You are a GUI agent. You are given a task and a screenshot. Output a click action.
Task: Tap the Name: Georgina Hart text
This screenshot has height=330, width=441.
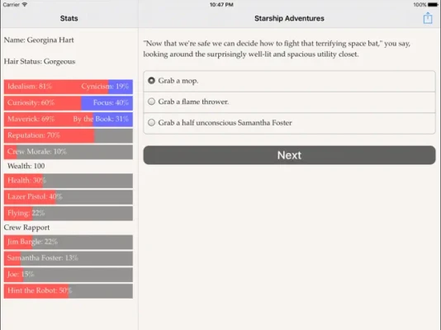click(x=39, y=40)
